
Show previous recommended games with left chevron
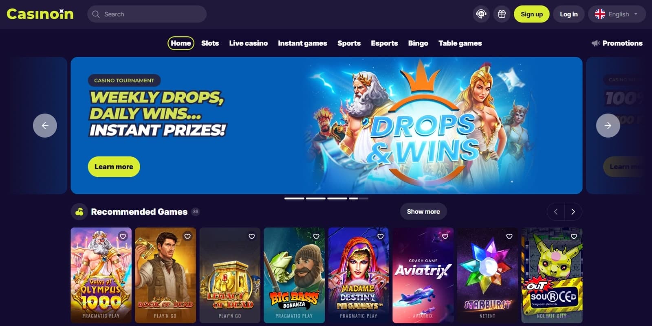pos(556,212)
